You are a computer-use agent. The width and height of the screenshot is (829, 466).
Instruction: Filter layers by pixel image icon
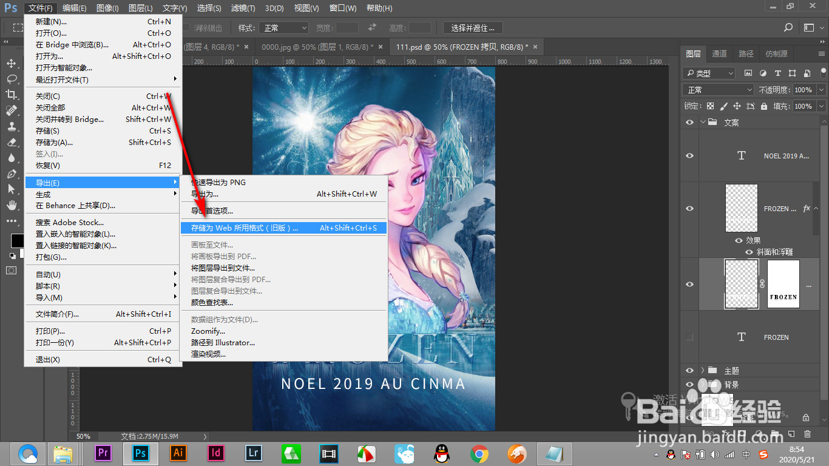pyautogui.click(x=748, y=73)
